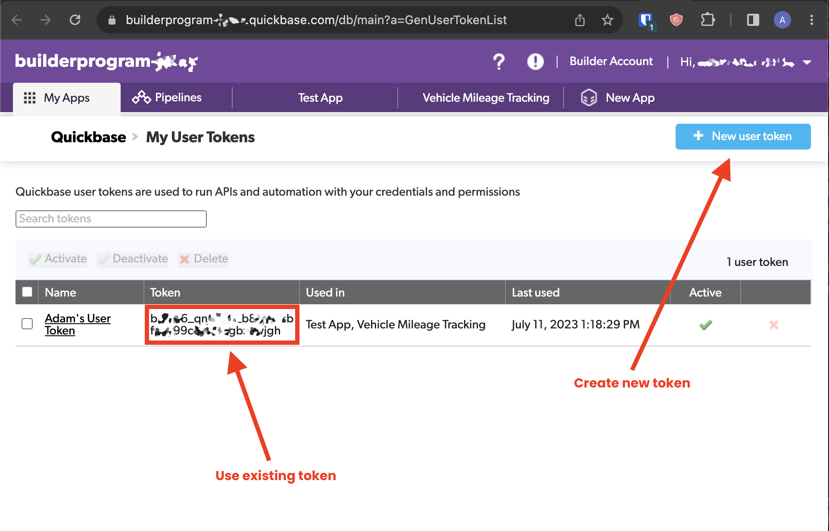
Task: Reload the page
Action: coord(75,20)
